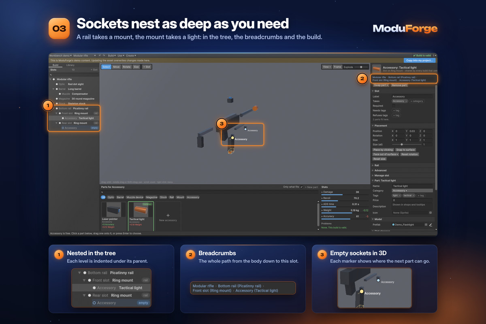Open the Create menu
486x324 pixels.
(x=131, y=55)
